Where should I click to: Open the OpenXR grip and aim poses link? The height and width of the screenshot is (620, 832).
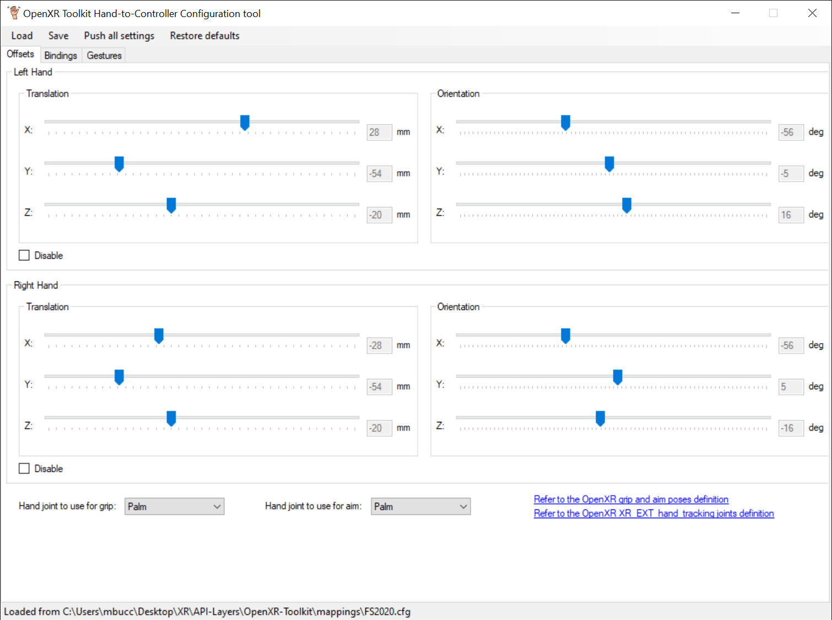point(630,499)
